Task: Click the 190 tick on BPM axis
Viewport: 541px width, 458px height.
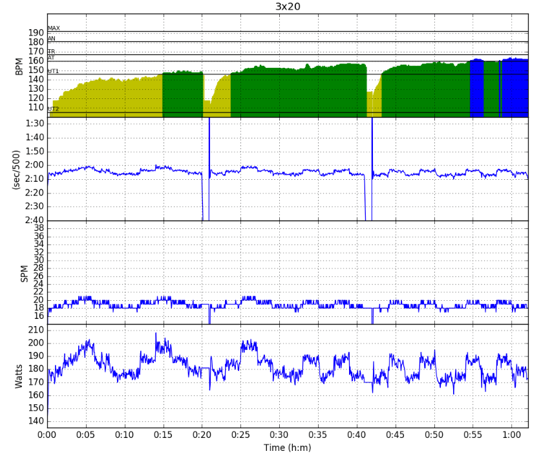Action: tap(36, 33)
